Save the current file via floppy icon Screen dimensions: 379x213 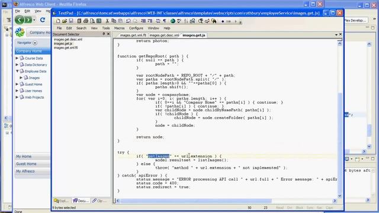tap(71, 21)
